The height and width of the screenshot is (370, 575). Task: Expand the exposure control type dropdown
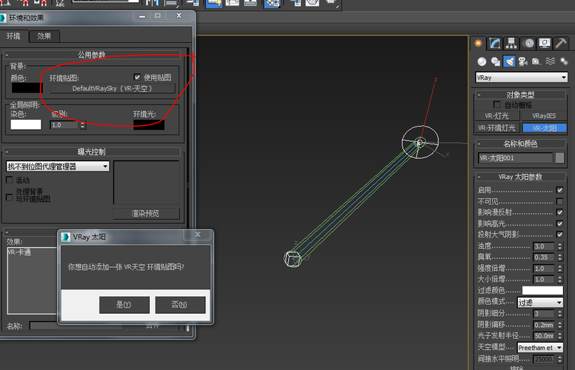point(58,166)
